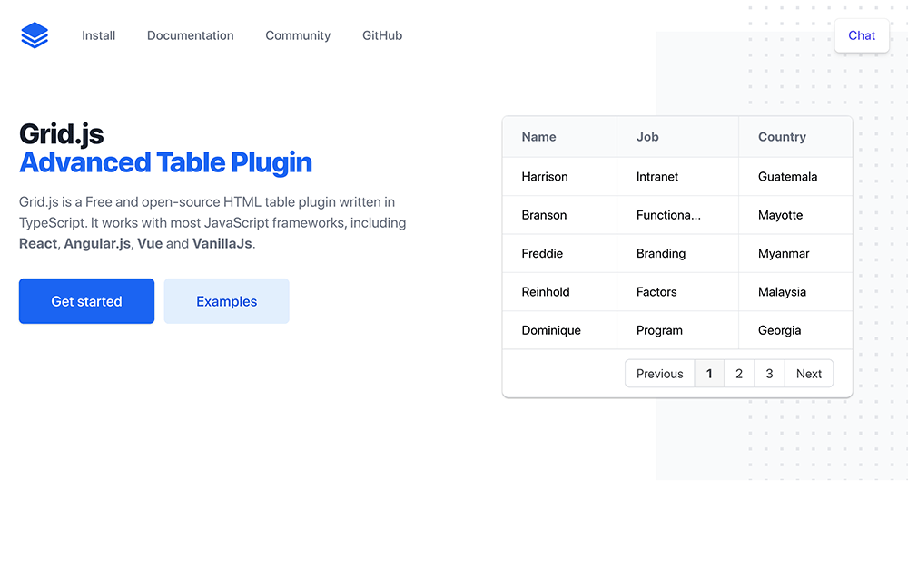Click the Next pagination button

click(808, 373)
